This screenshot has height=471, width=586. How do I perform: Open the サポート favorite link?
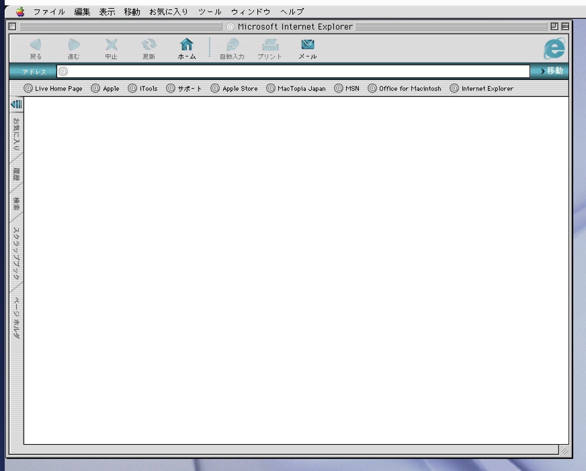point(184,88)
